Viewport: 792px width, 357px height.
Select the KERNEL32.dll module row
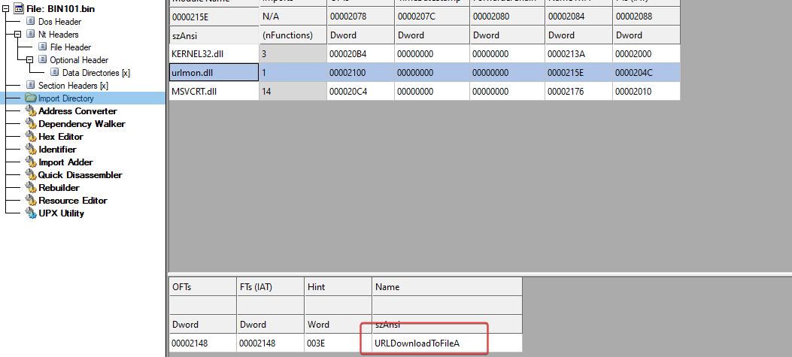tap(214, 54)
